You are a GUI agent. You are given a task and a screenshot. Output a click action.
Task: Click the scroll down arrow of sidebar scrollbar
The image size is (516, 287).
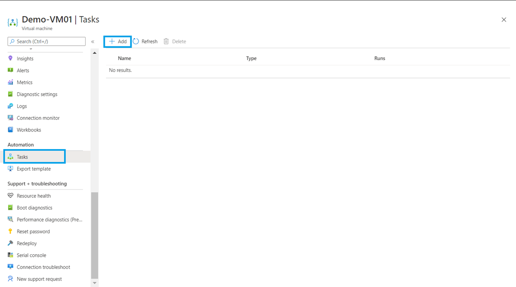(x=95, y=283)
